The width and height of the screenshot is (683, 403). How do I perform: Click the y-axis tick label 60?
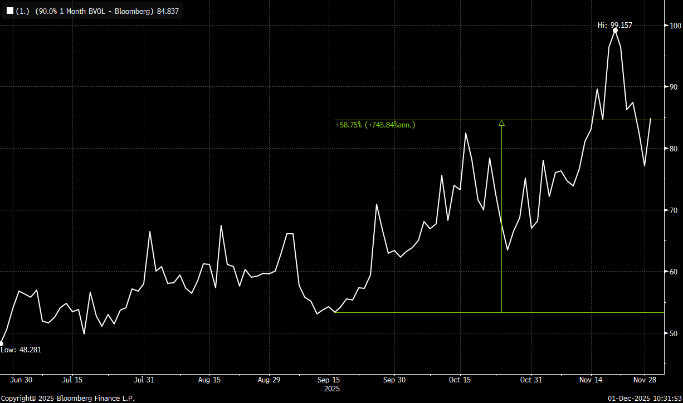[x=674, y=272]
